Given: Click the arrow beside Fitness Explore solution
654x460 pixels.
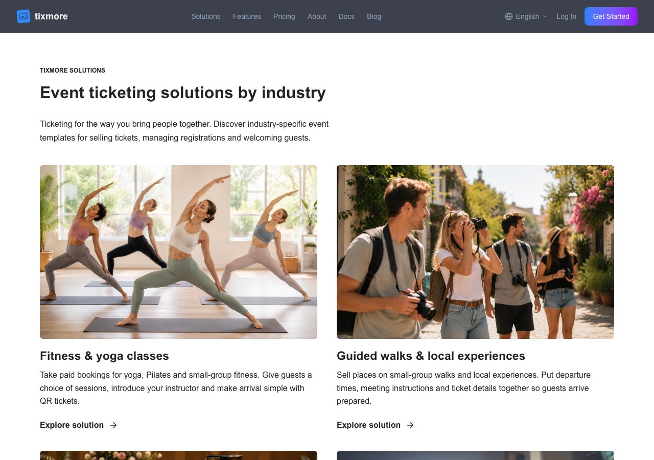Looking at the screenshot, I should [x=113, y=425].
